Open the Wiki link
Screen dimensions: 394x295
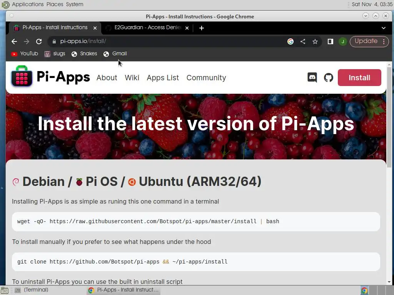click(132, 78)
